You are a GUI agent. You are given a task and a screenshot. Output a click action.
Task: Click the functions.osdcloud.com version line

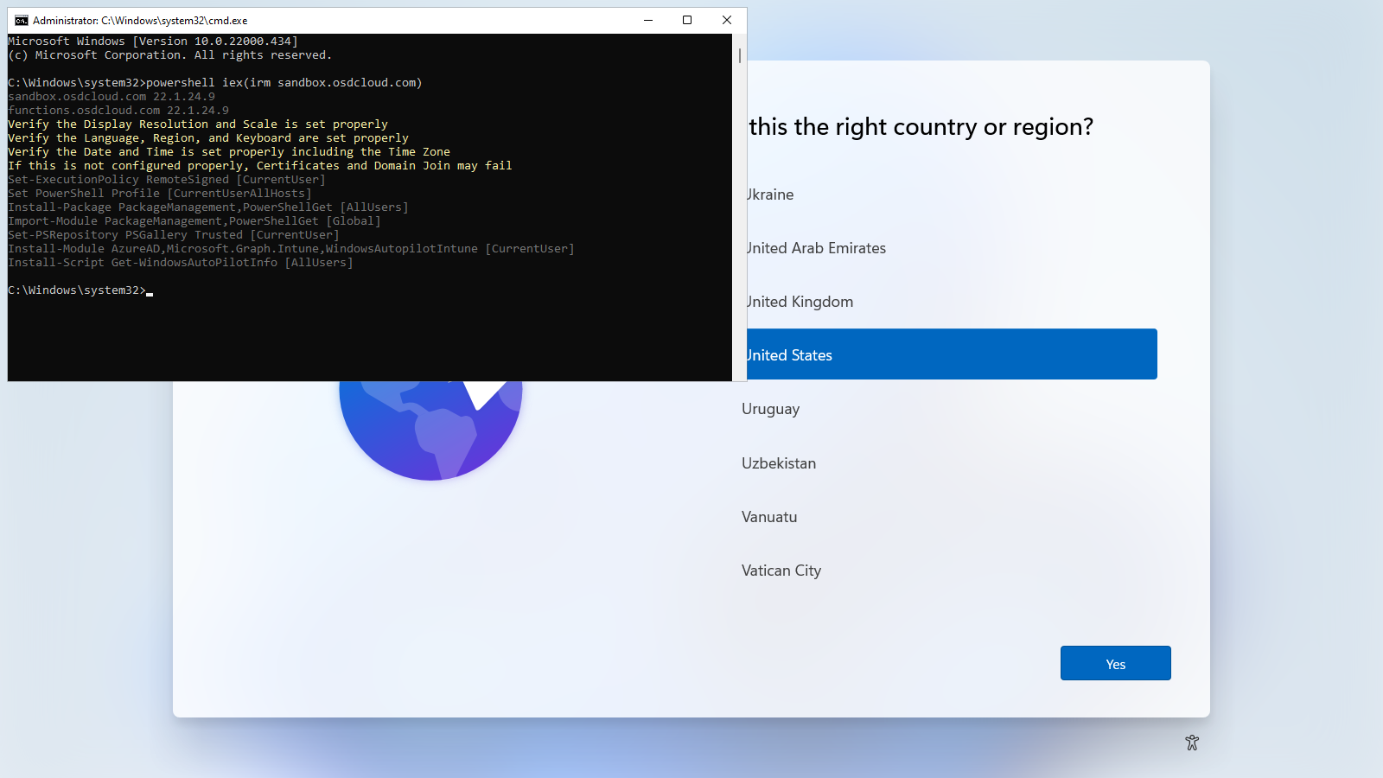tap(118, 111)
